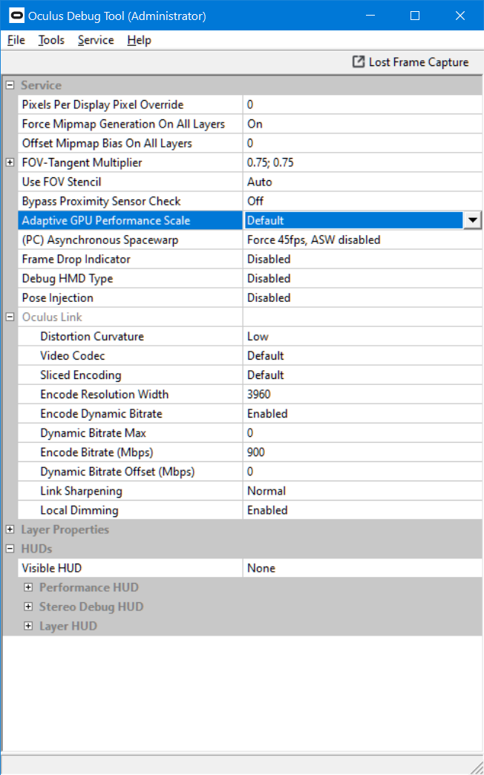484x775 pixels.
Task: Expand the Layer Properties section
Action: coord(10,530)
